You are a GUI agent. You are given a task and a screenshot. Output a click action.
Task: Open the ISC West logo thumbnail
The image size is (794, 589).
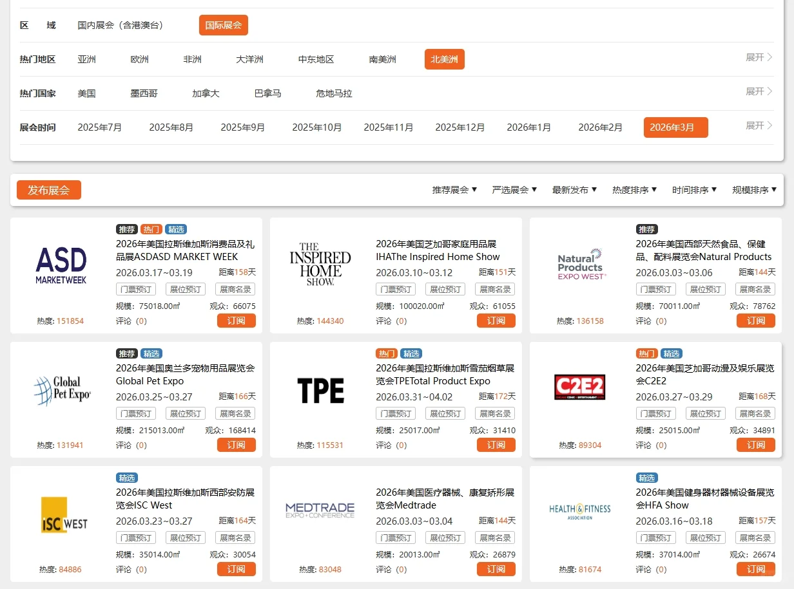64,514
